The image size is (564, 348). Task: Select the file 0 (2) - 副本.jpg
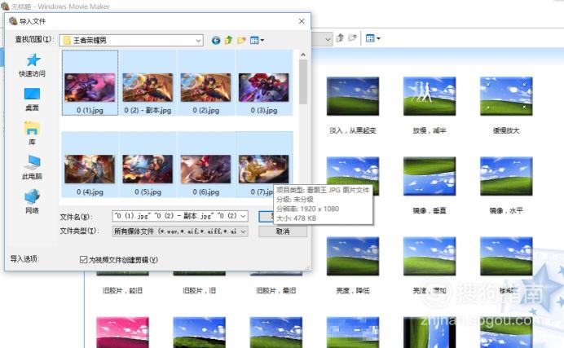click(x=148, y=87)
